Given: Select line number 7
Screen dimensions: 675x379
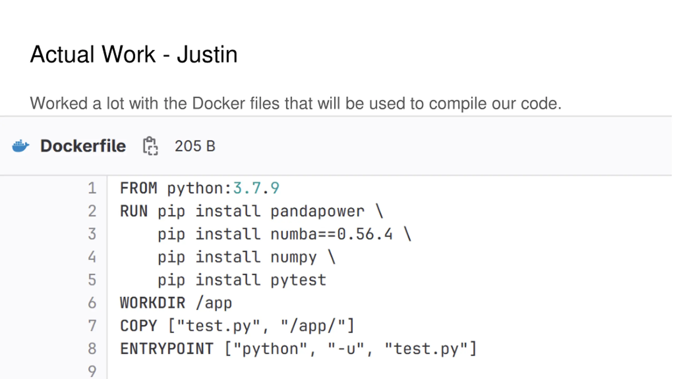Looking at the screenshot, I should click(92, 326).
